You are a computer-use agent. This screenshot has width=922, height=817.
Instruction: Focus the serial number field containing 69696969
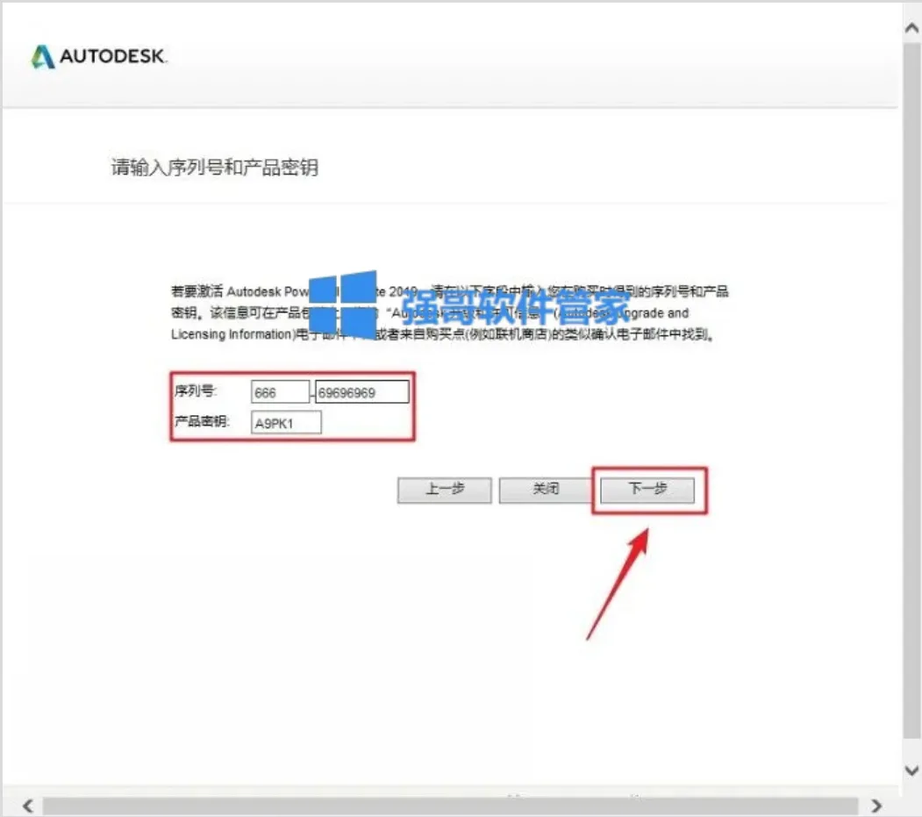361,392
